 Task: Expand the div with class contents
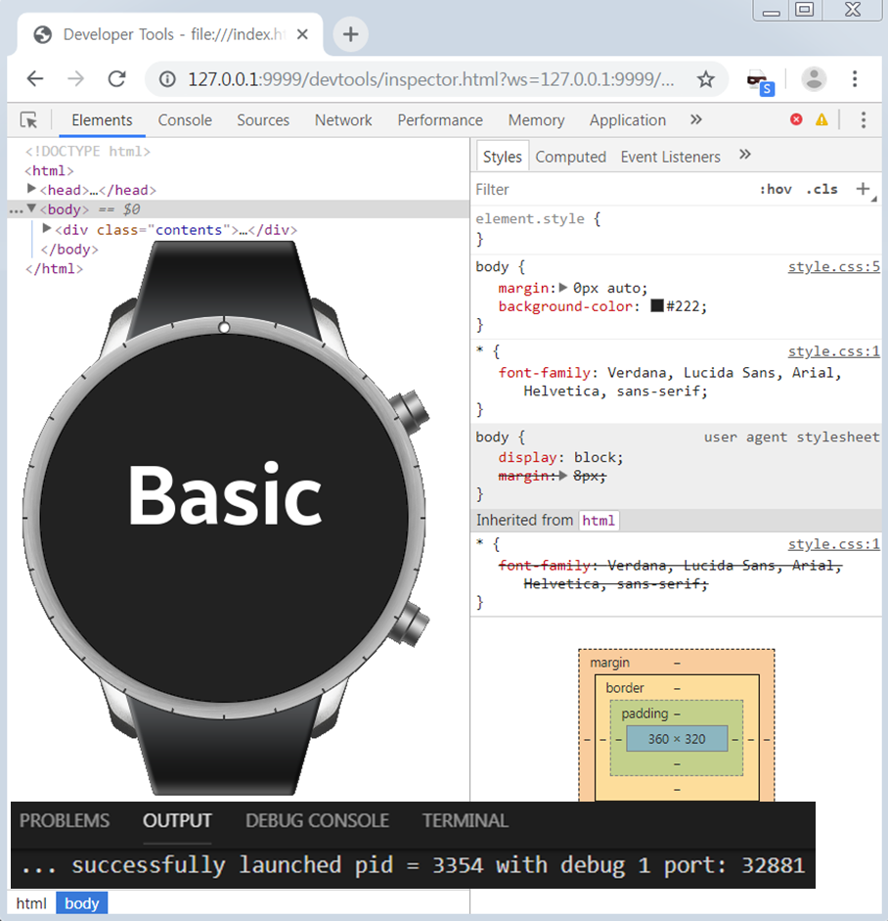(x=45, y=229)
